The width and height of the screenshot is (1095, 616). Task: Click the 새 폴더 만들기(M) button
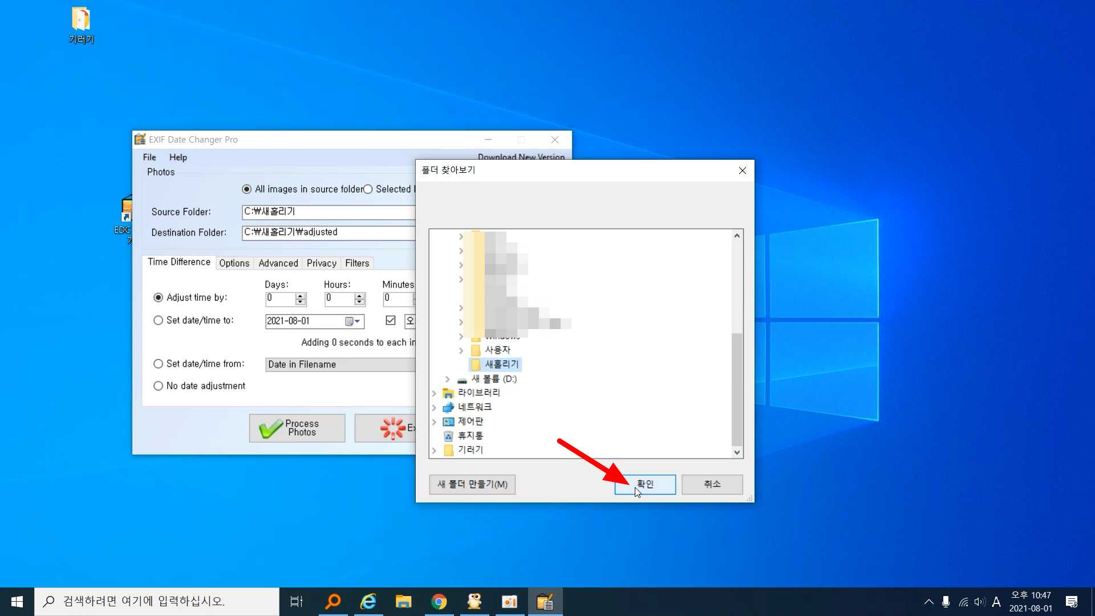[472, 484]
